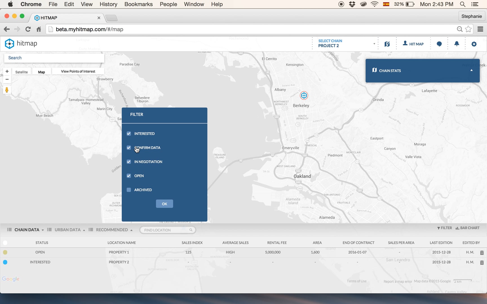Uncheck the INTERESTED filter
The width and height of the screenshot is (487, 304).
(x=129, y=133)
